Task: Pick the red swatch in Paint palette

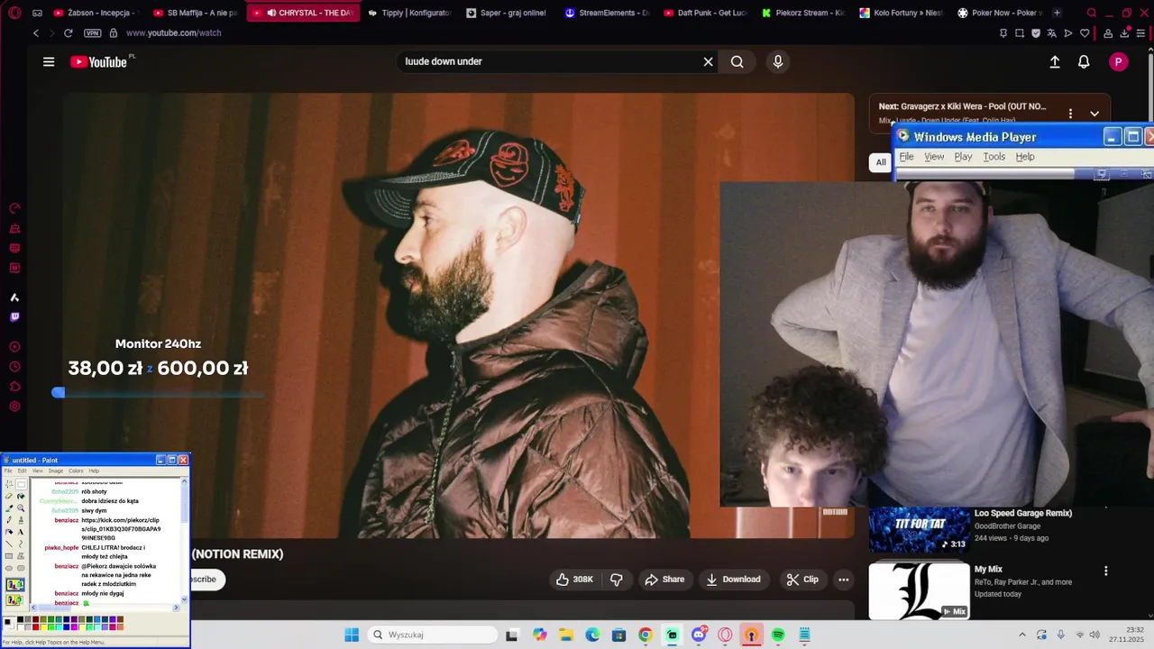Action: [36, 627]
